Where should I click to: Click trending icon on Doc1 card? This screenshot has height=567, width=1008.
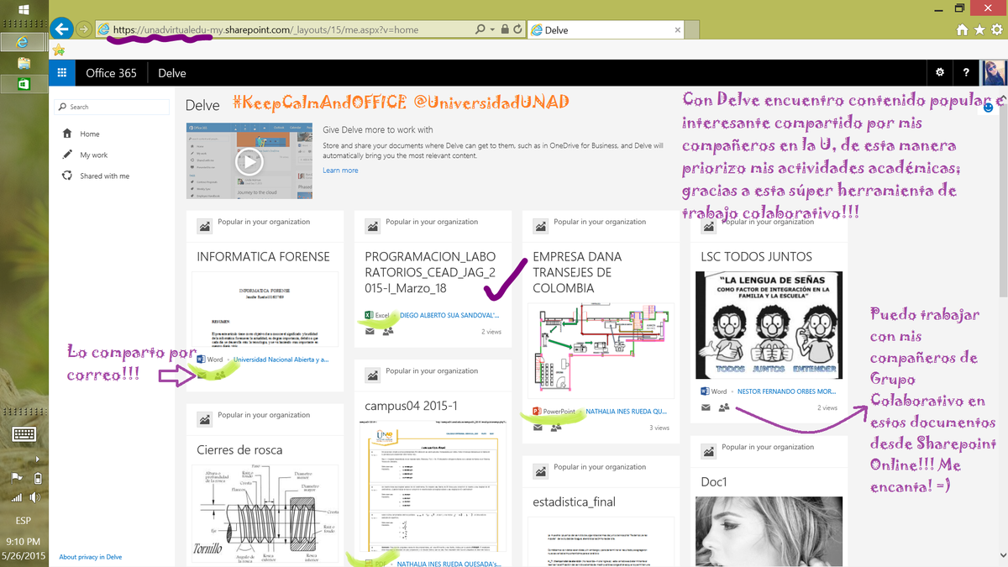(708, 450)
